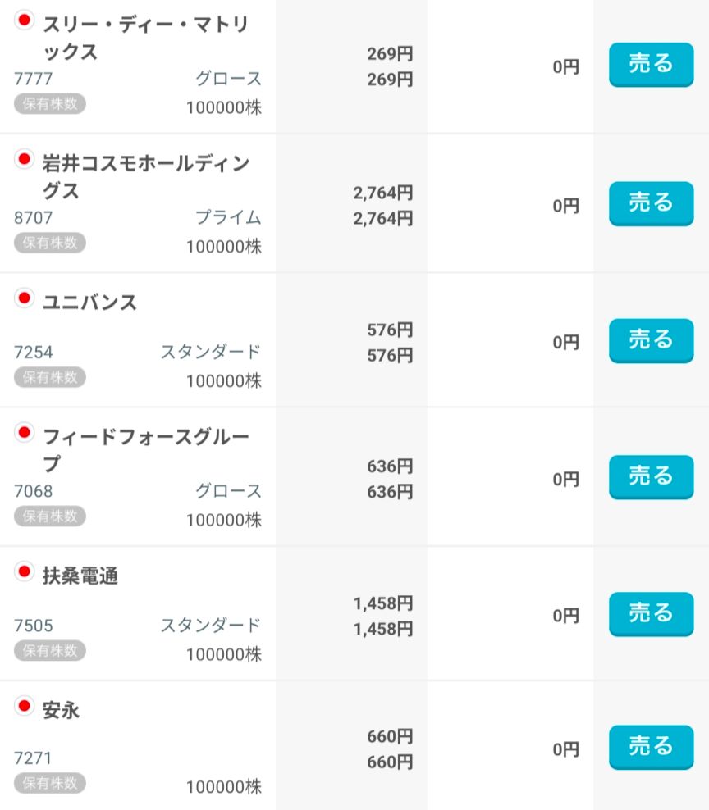Tap the 保有株数 badge under code 7254
709x810 pixels.
click(x=49, y=377)
